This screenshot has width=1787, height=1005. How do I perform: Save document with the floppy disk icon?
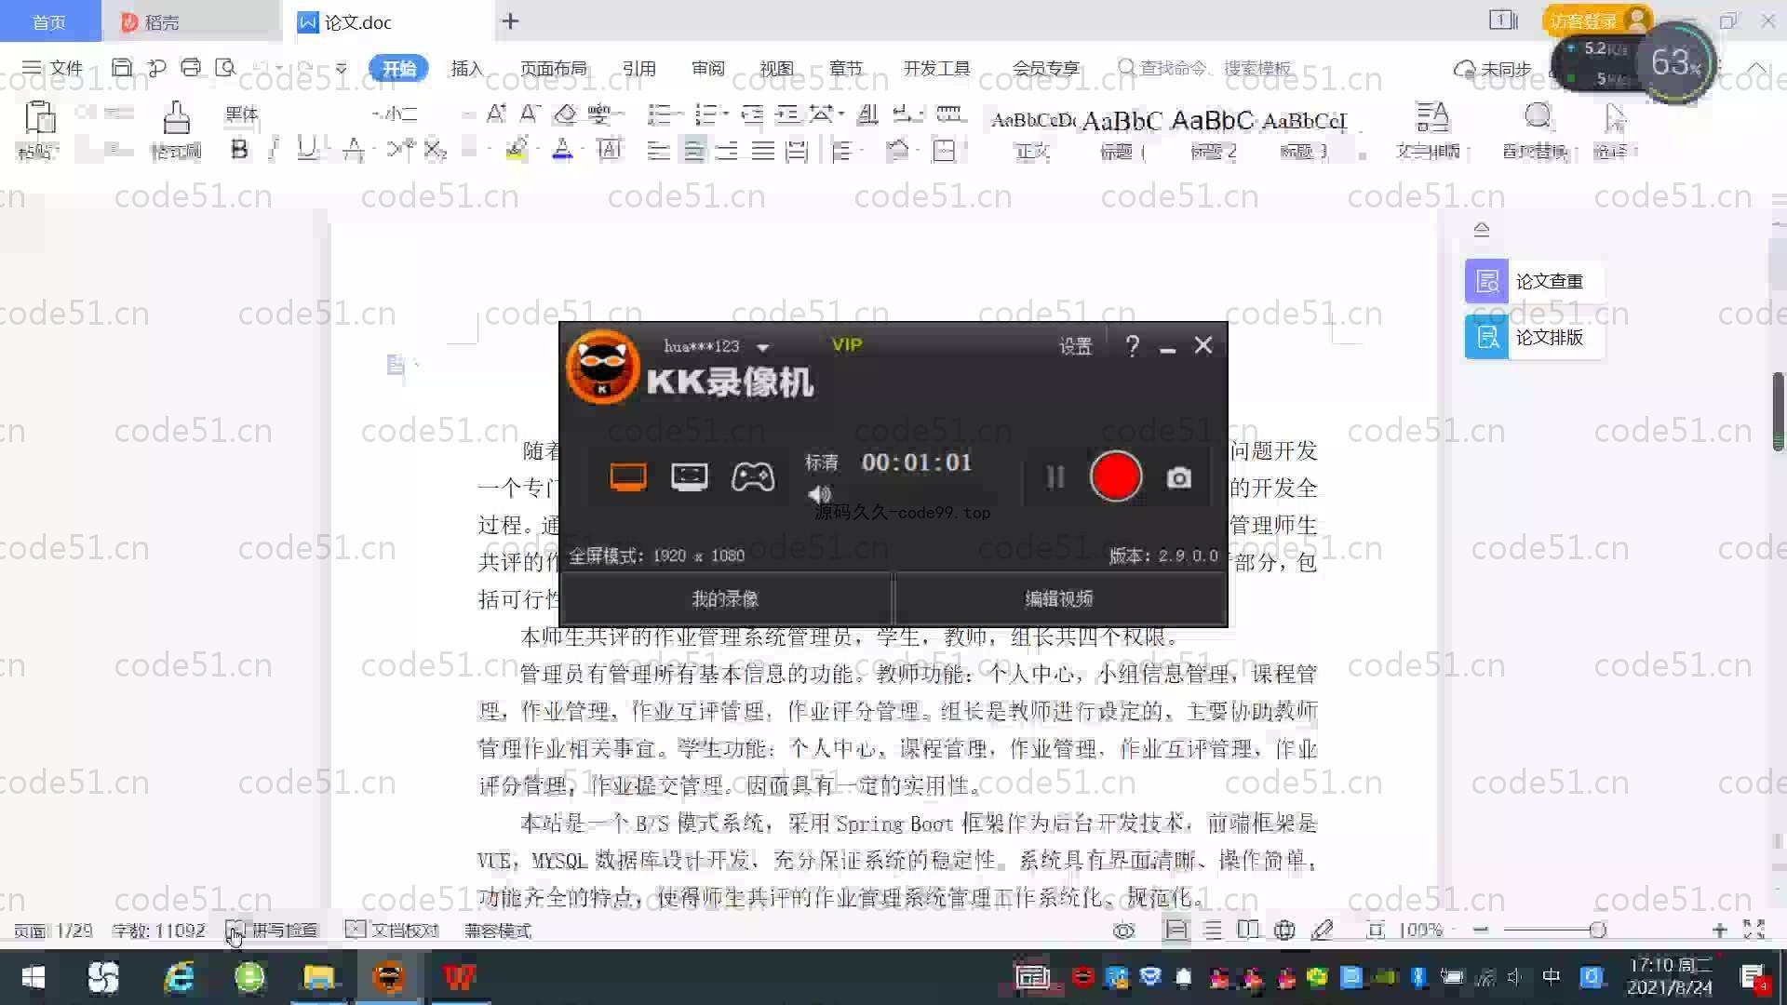point(122,68)
